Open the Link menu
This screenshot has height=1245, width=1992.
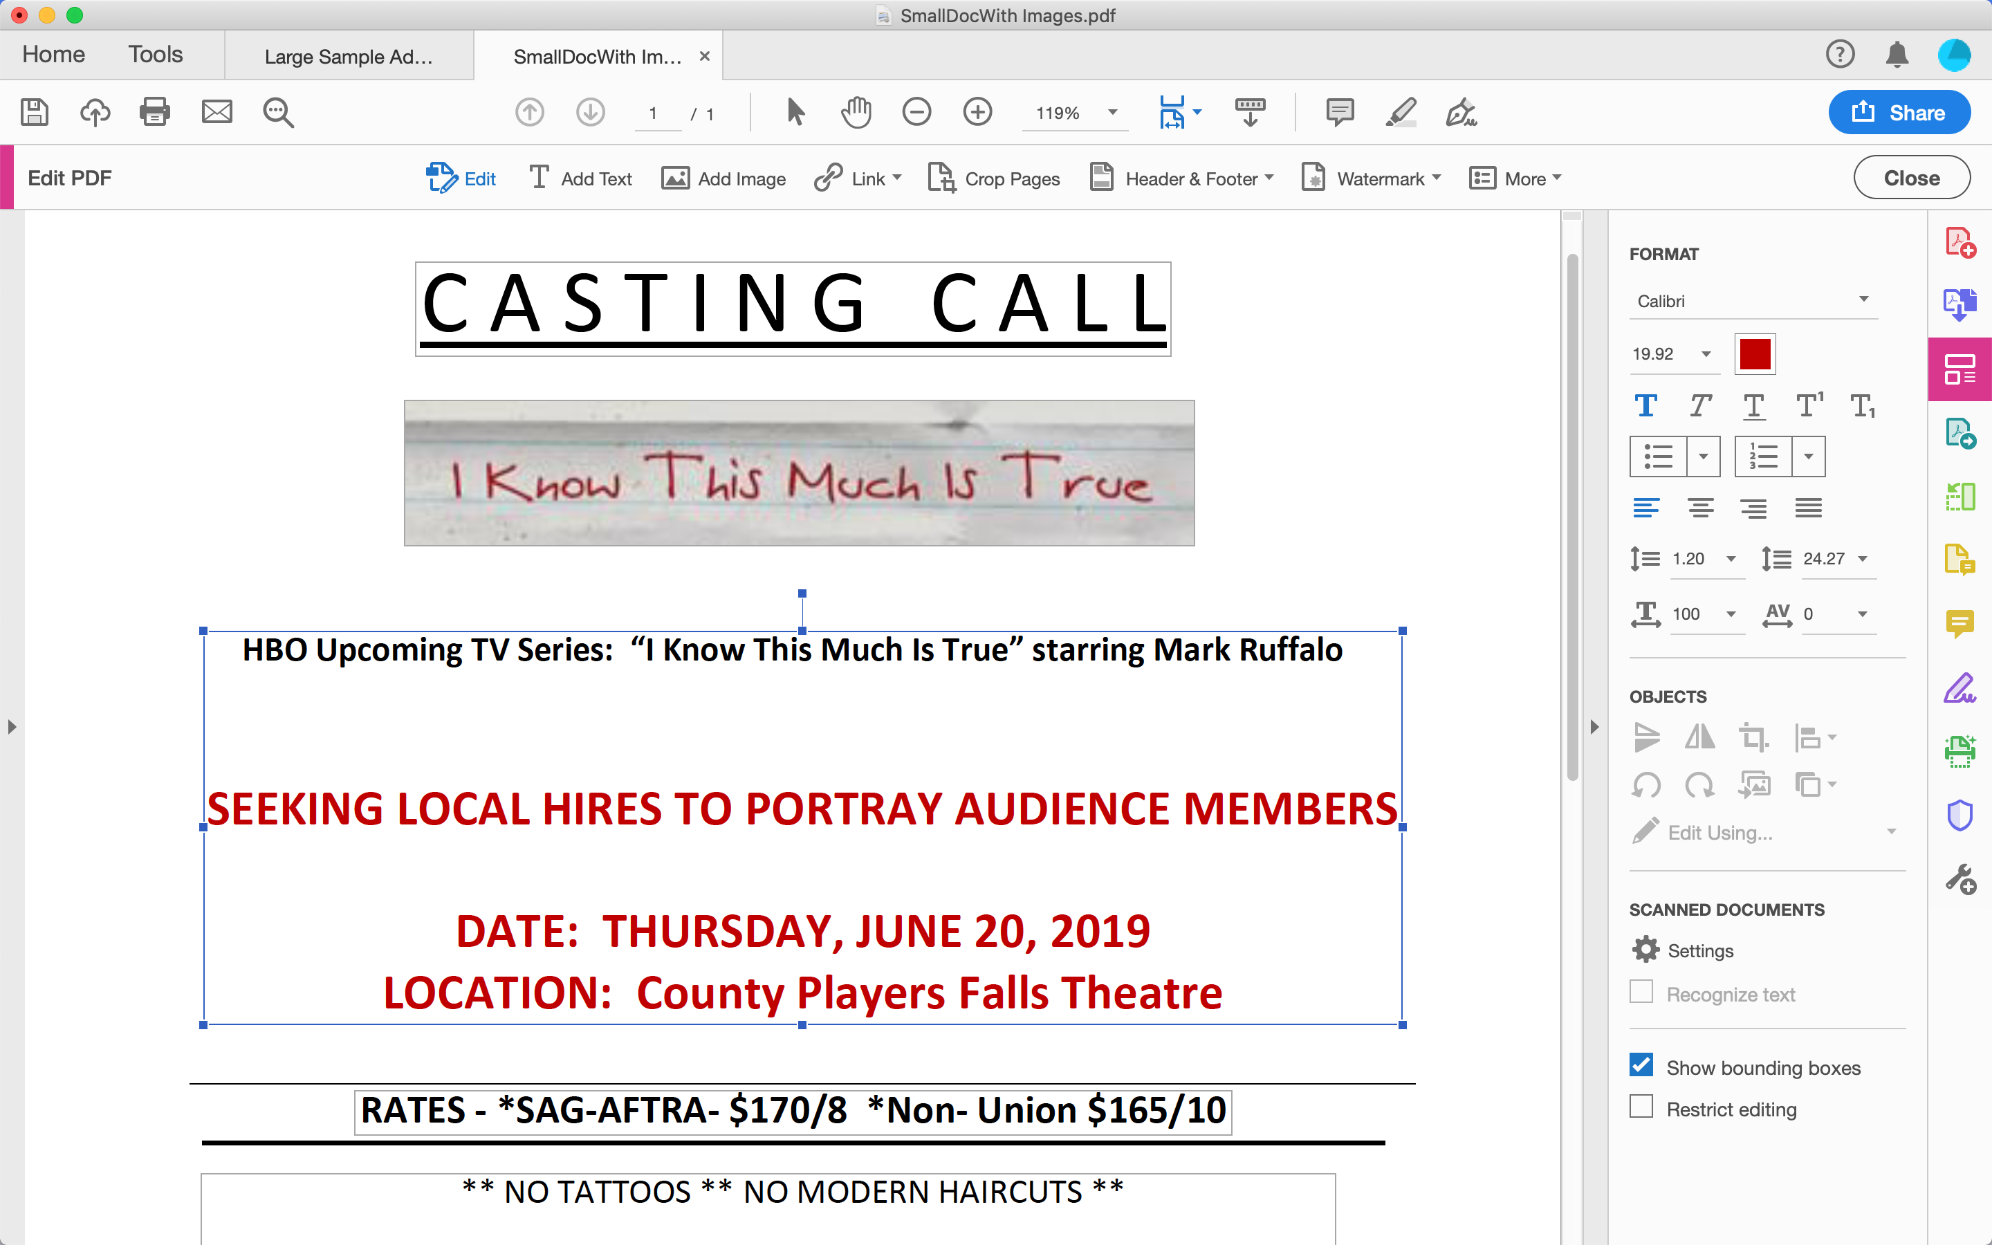pyautogui.click(x=858, y=178)
